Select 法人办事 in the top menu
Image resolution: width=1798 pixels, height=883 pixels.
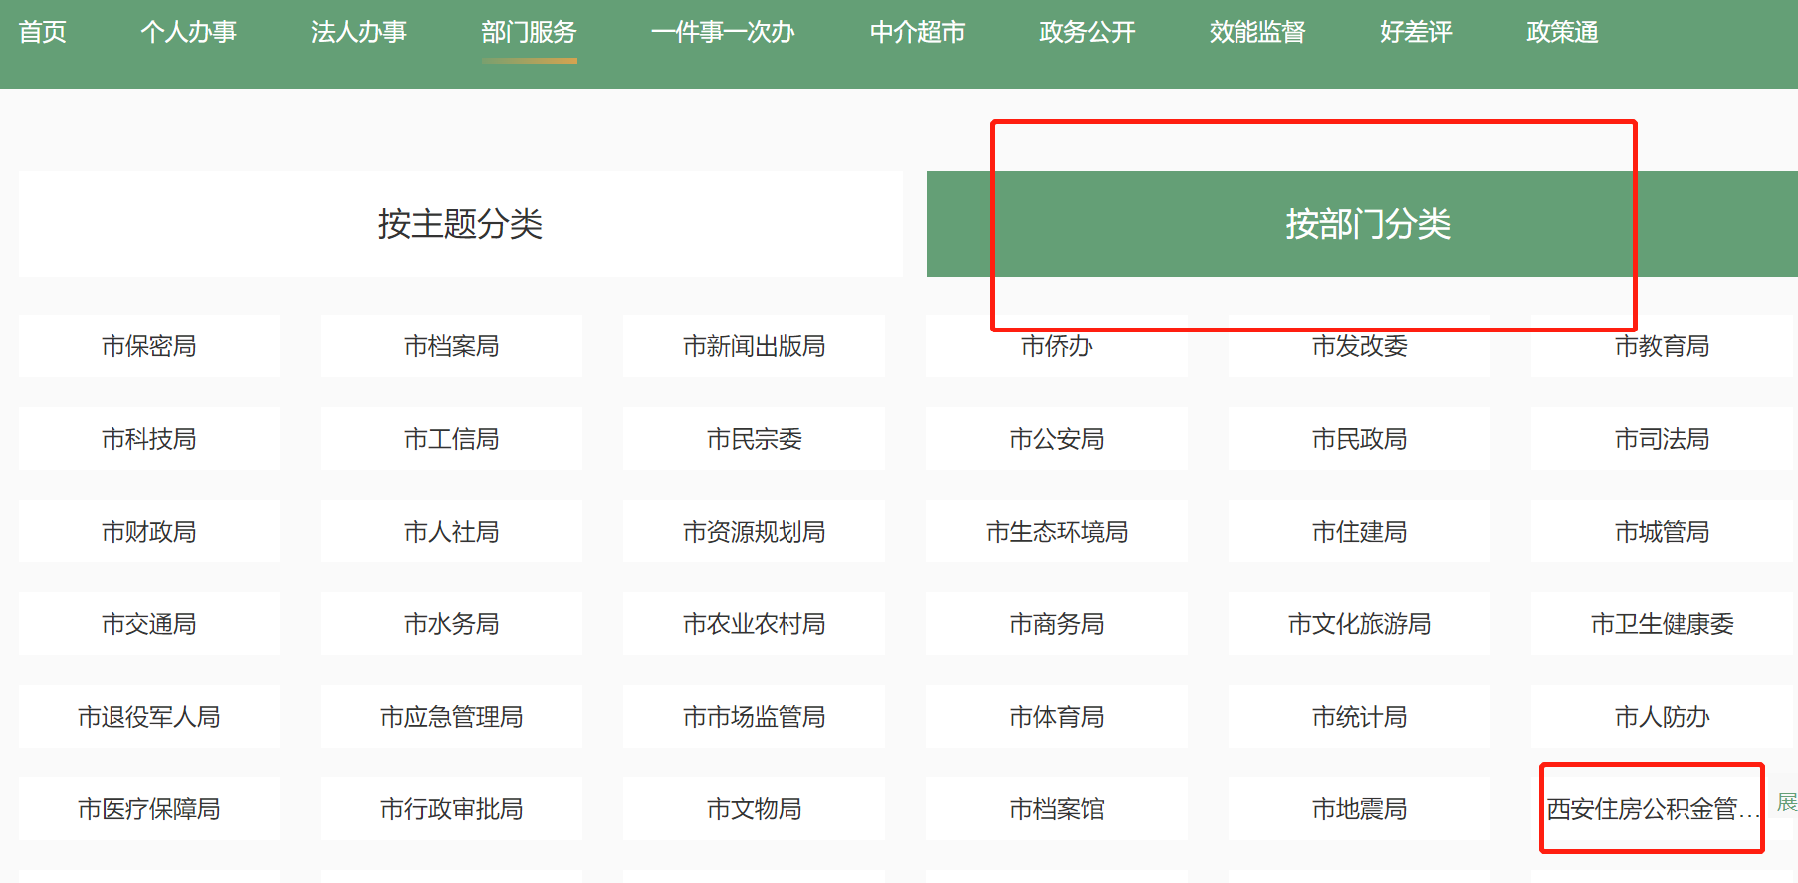(x=358, y=33)
